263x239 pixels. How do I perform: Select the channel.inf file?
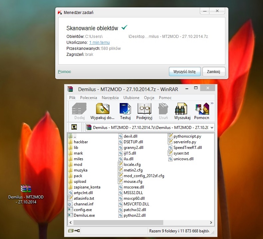[x=81, y=204]
